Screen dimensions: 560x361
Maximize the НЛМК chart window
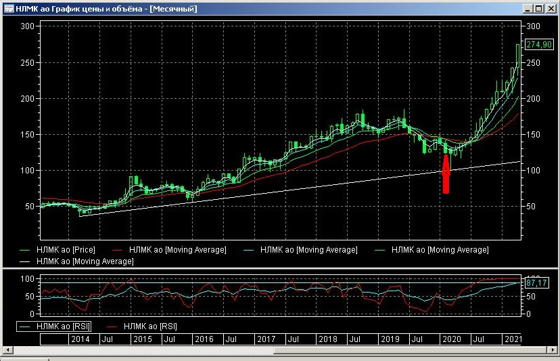[x=539, y=9]
